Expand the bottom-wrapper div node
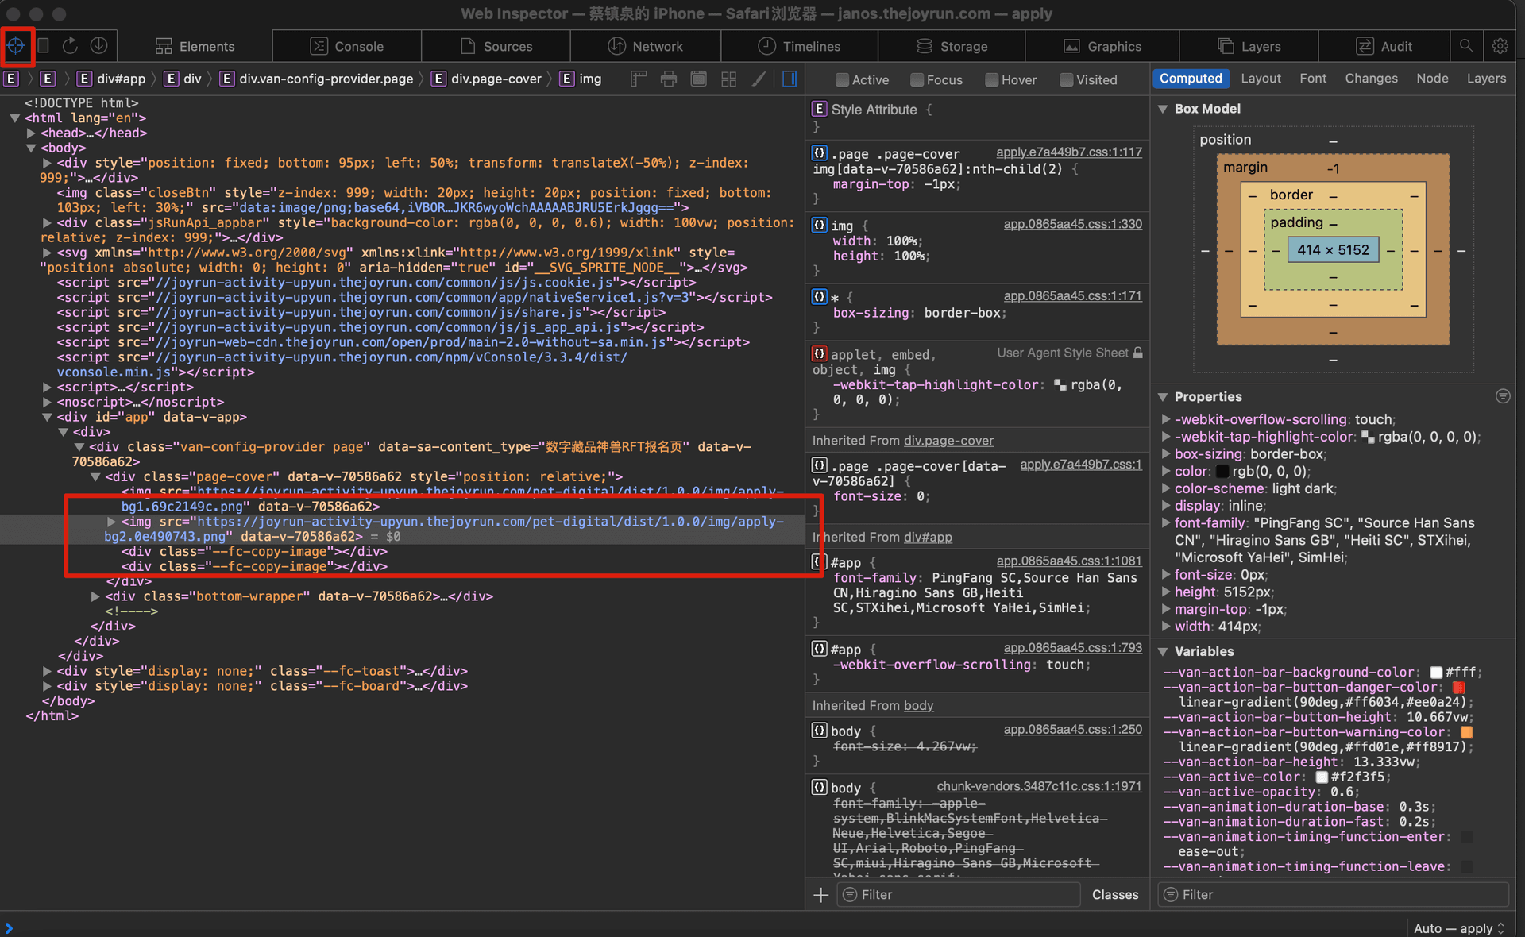 pos(95,596)
